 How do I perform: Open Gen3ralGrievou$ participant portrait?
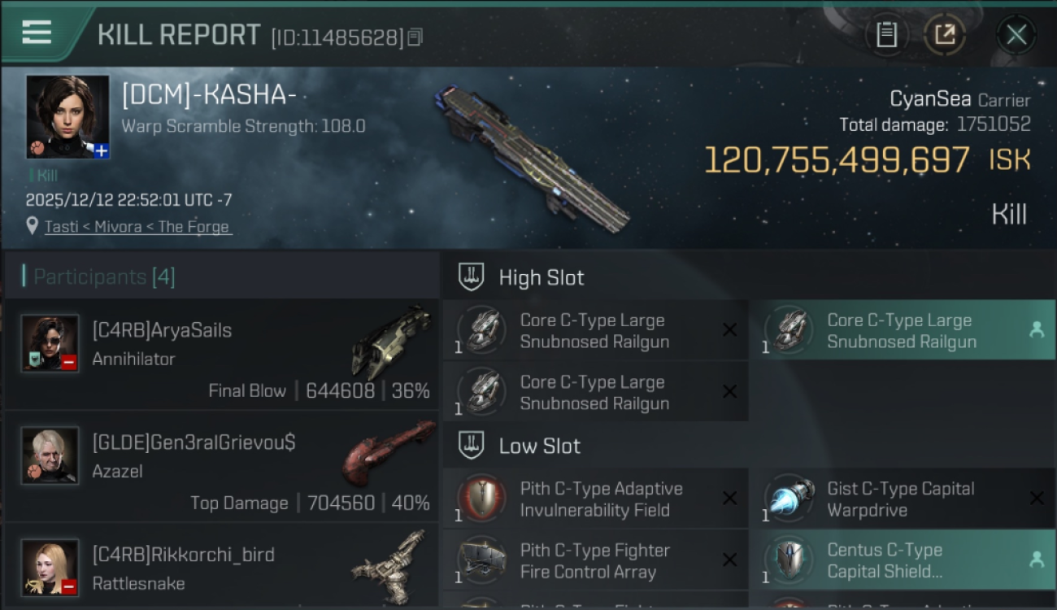(50, 455)
